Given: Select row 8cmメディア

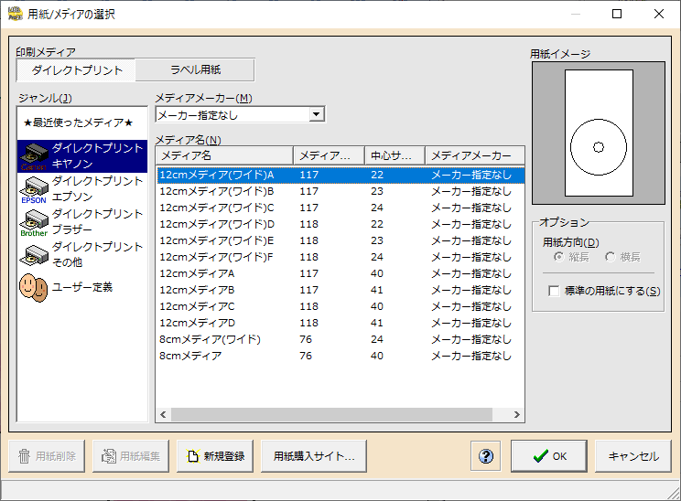Looking at the screenshot, I should [340, 357].
